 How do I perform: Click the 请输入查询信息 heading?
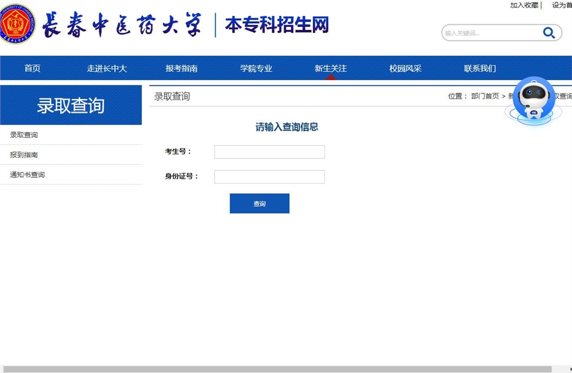point(287,127)
